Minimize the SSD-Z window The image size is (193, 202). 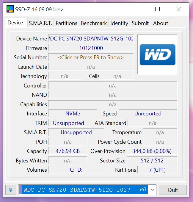(x=136, y=9)
